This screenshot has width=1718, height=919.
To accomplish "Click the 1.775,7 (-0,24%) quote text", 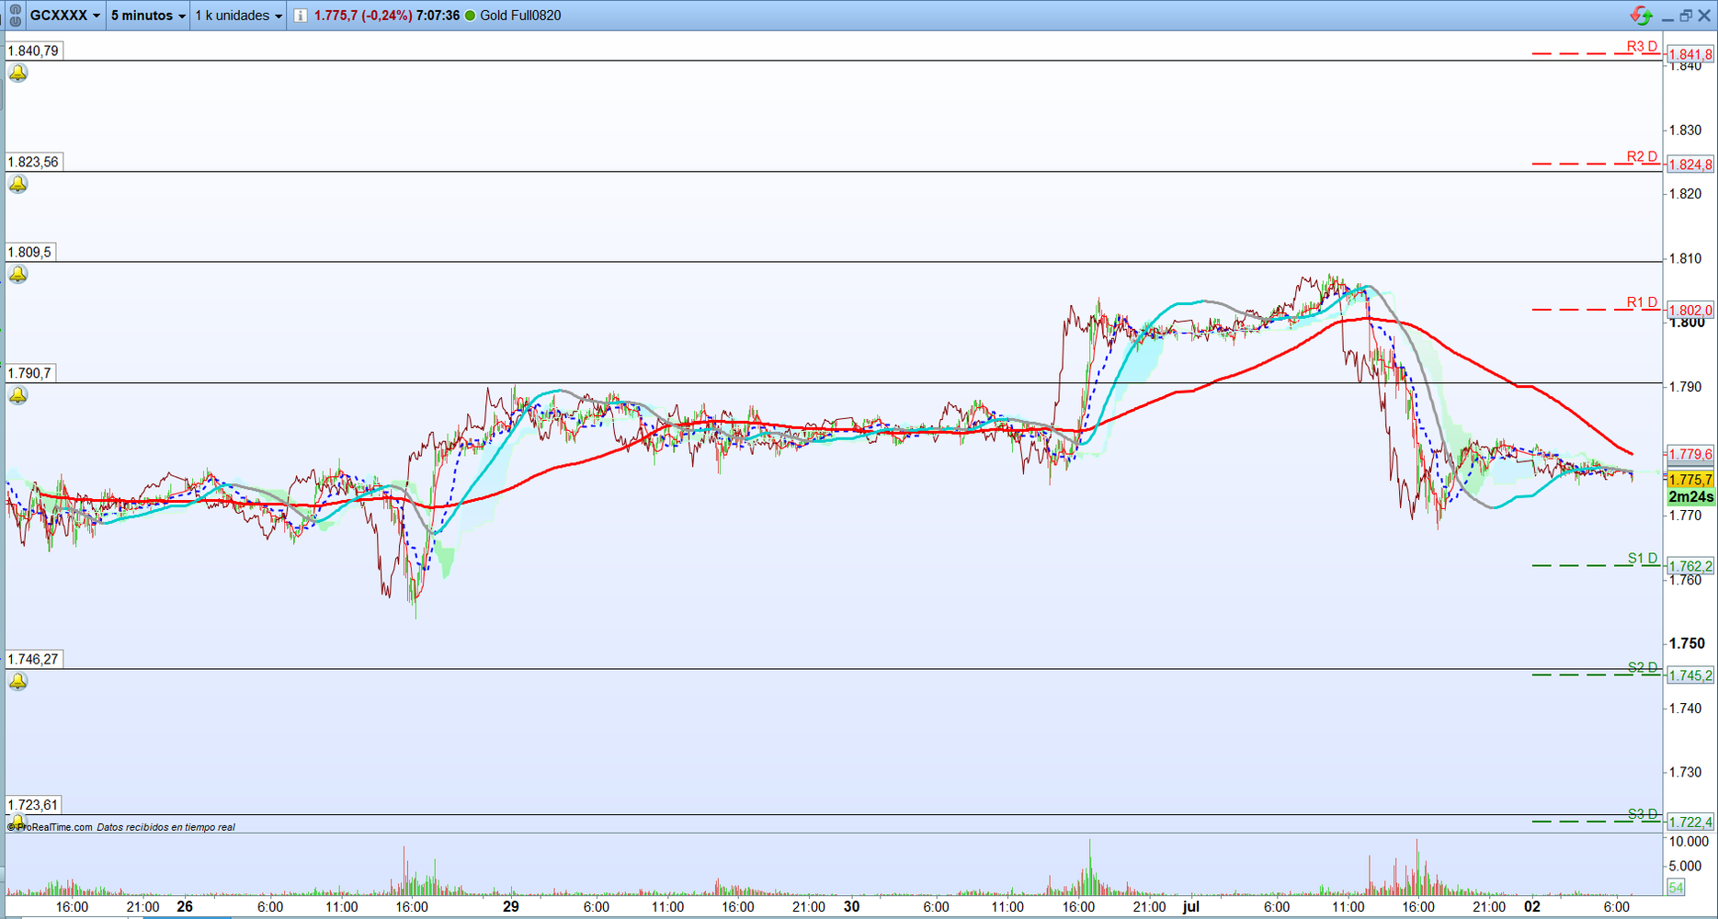I will 363,16.
